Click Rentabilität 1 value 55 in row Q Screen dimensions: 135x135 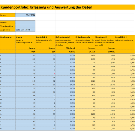click(x=45, y=114)
